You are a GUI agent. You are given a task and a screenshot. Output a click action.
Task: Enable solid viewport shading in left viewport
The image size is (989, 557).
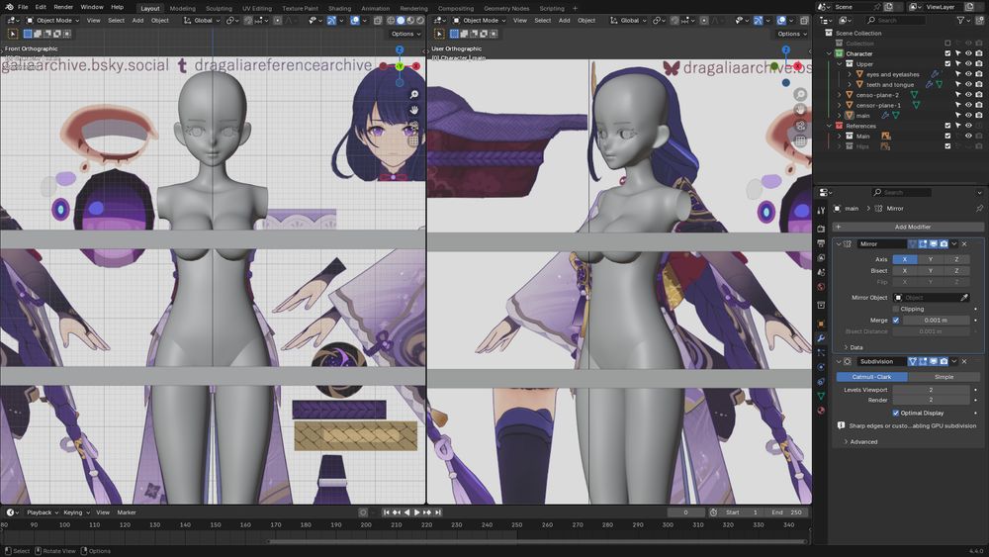401,20
